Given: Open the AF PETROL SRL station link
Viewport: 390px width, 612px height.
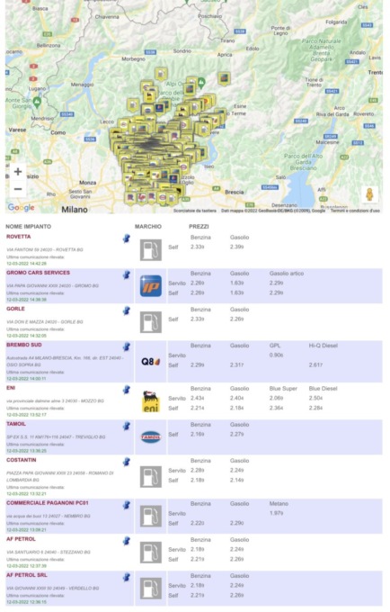Looking at the screenshot, I should (x=27, y=575).
